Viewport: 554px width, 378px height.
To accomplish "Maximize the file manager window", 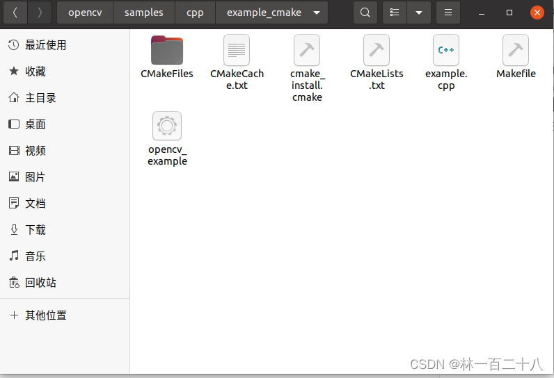I will [x=509, y=13].
